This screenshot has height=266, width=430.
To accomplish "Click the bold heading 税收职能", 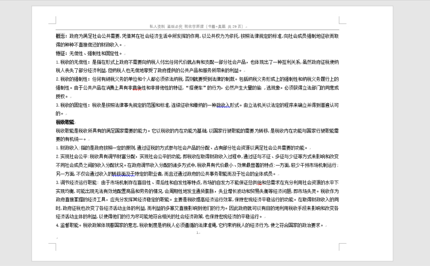I will coord(65,122).
